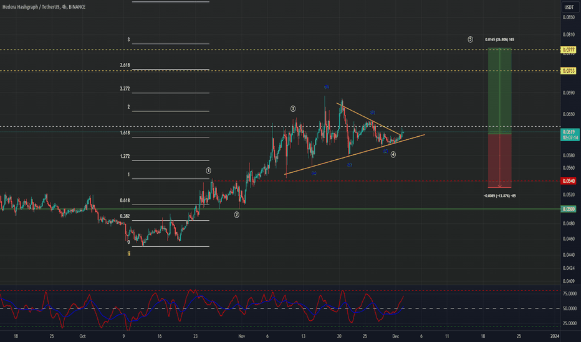This screenshot has width=581, height=342.
Task: Click the circled wave 2 label
Action: click(x=236, y=215)
